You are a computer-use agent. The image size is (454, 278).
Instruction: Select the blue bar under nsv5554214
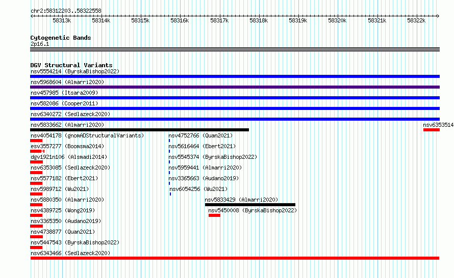coord(235,76)
